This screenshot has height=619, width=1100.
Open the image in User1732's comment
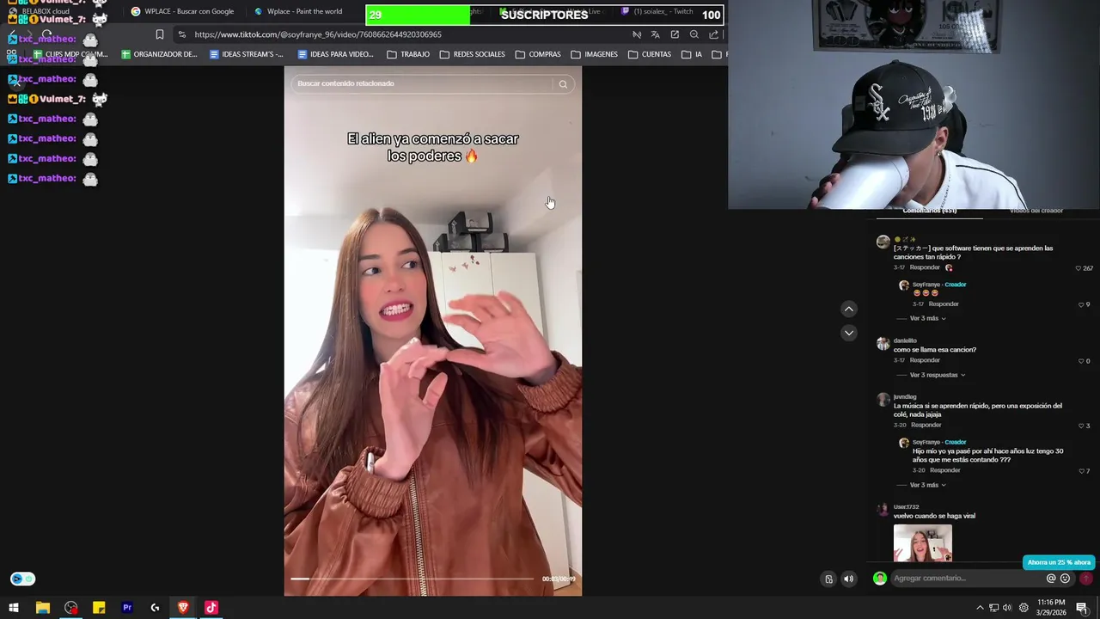[923, 543]
